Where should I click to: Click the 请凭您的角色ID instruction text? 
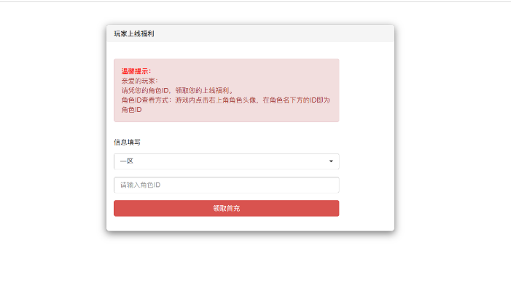tap(145, 90)
